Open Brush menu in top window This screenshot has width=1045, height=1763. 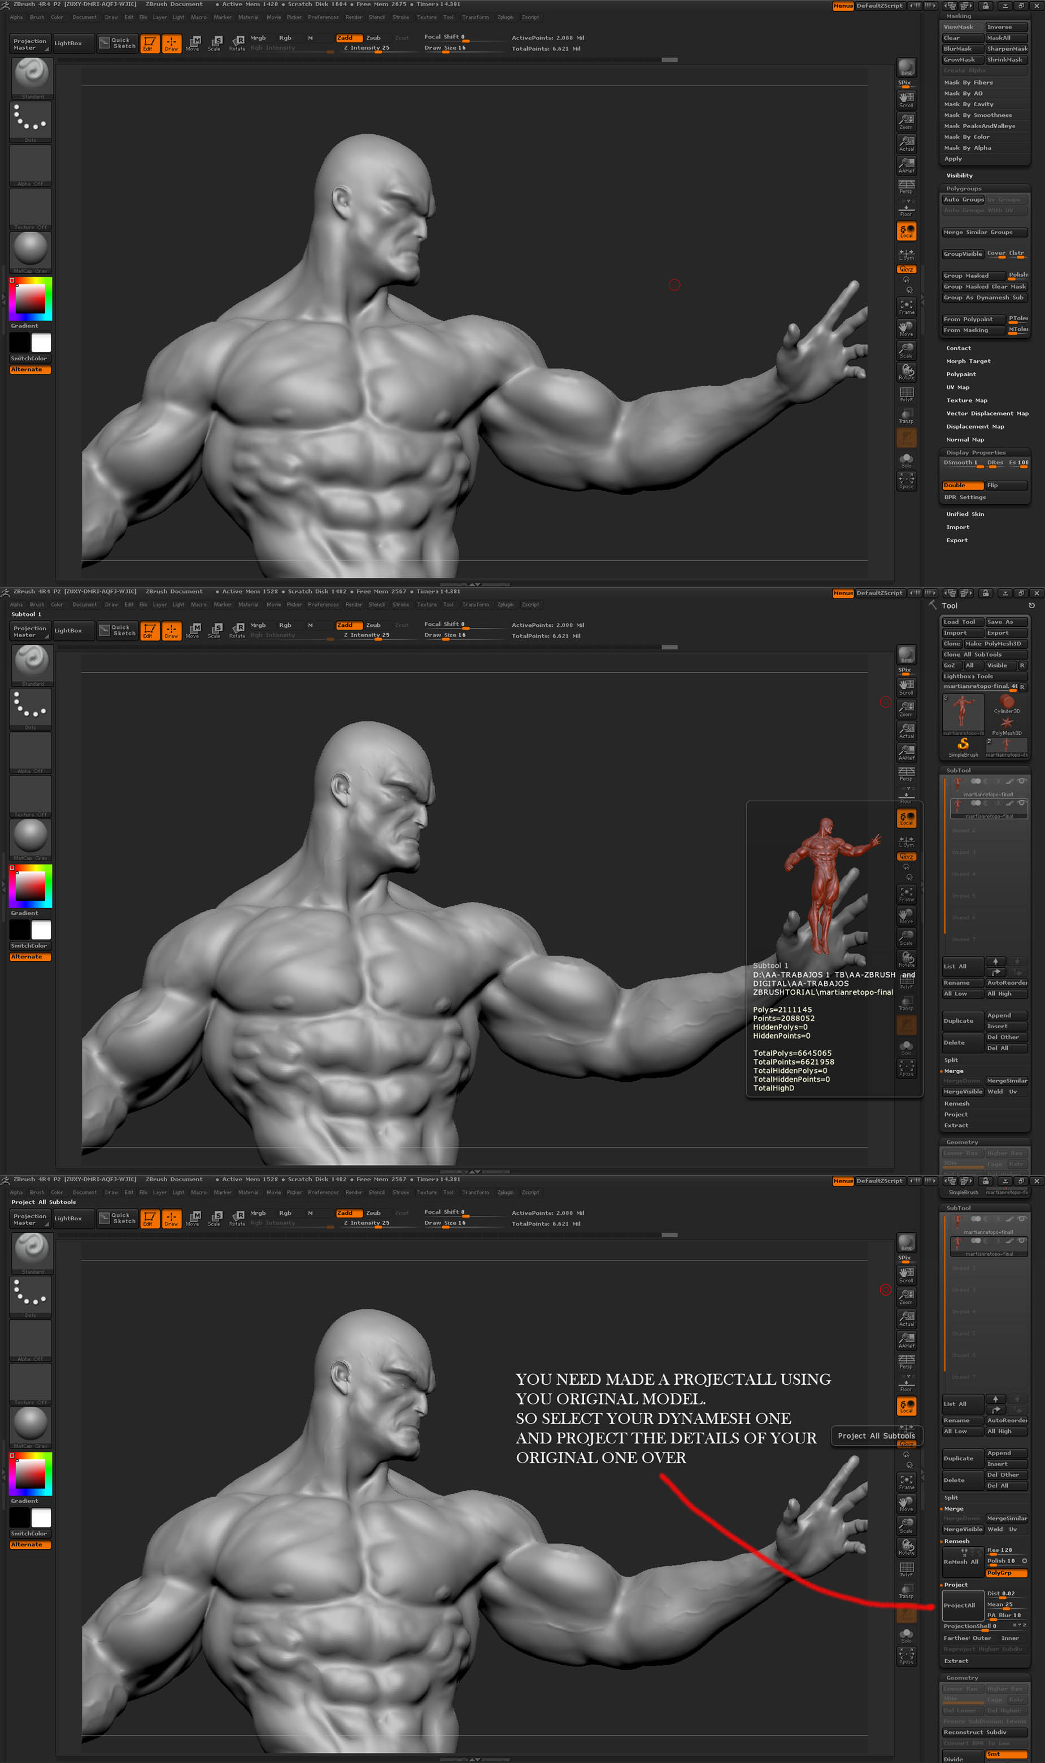pyautogui.click(x=37, y=17)
